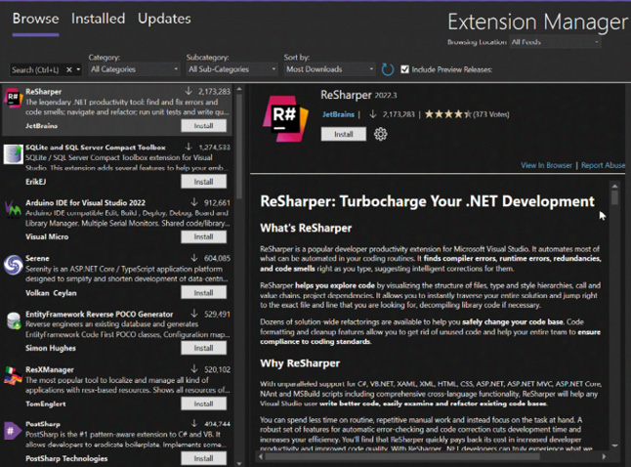
Task: Open the Installed tab
Action: pos(99,19)
